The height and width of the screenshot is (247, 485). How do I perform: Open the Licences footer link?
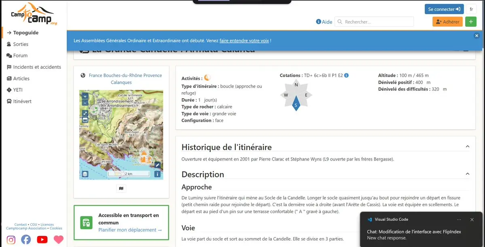(47, 224)
